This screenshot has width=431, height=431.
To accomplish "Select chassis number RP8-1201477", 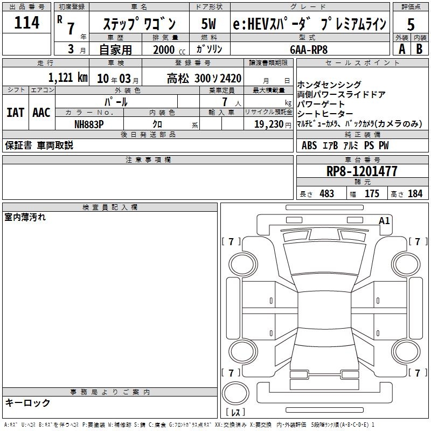I will pos(362,171).
